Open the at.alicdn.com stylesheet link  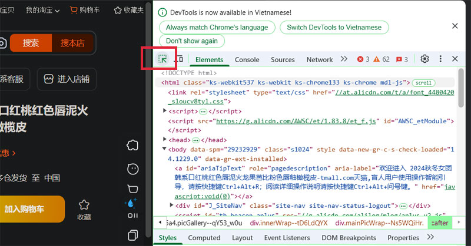coord(311,97)
